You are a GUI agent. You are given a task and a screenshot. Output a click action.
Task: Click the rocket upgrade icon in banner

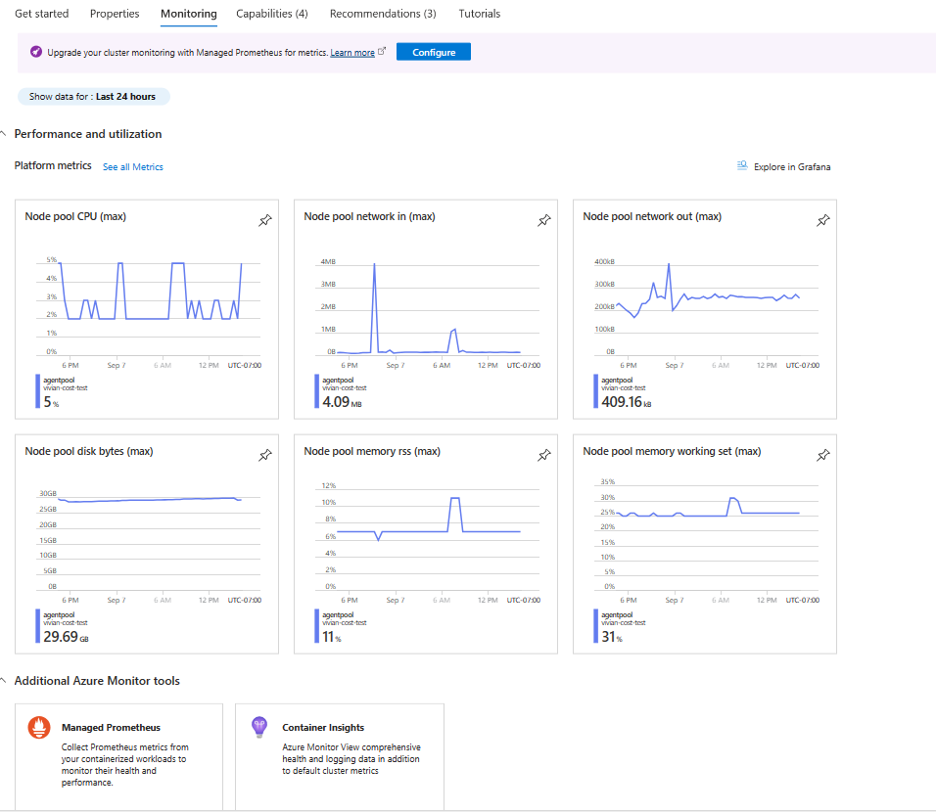click(x=36, y=52)
